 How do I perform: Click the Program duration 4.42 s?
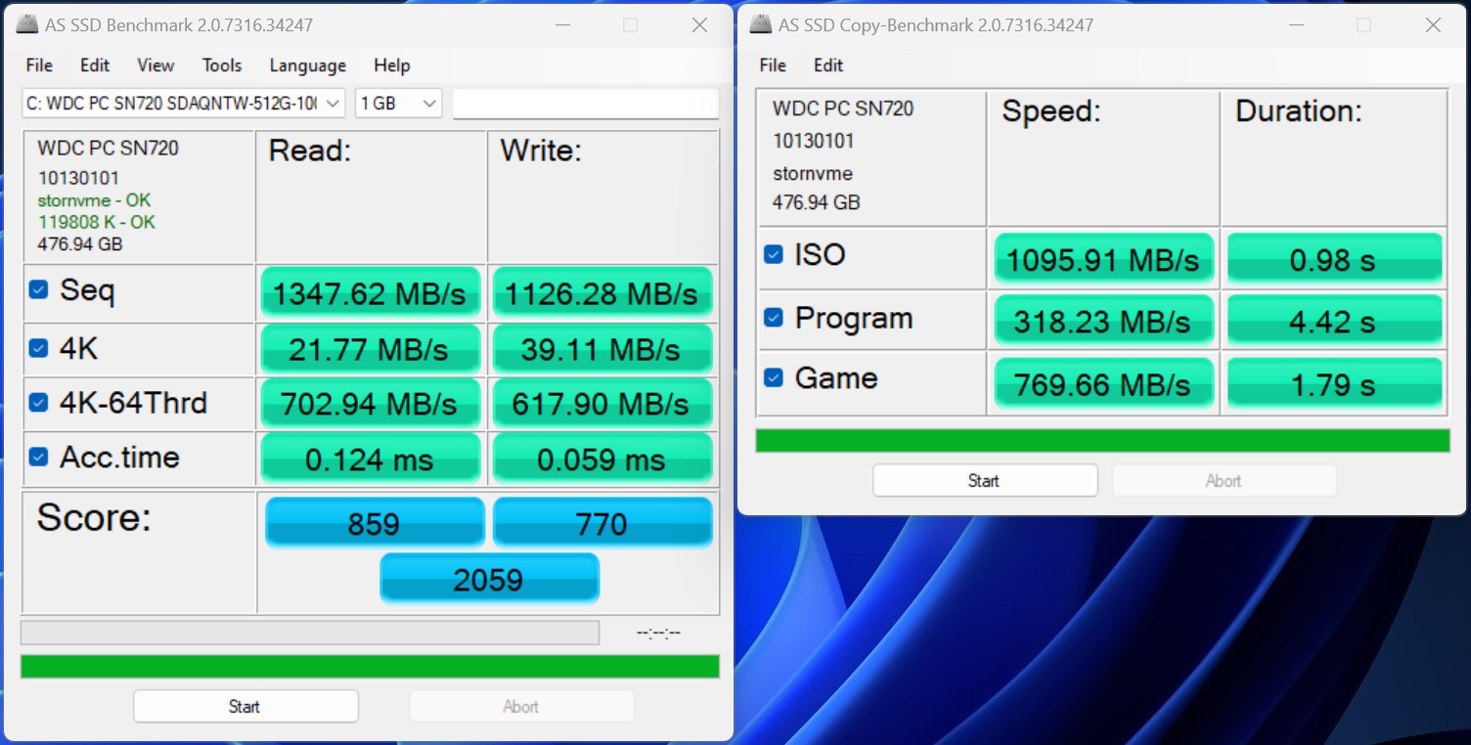tap(1334, 321)
